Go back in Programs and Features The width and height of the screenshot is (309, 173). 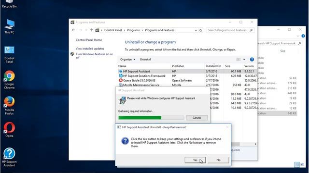coord(73,30)
